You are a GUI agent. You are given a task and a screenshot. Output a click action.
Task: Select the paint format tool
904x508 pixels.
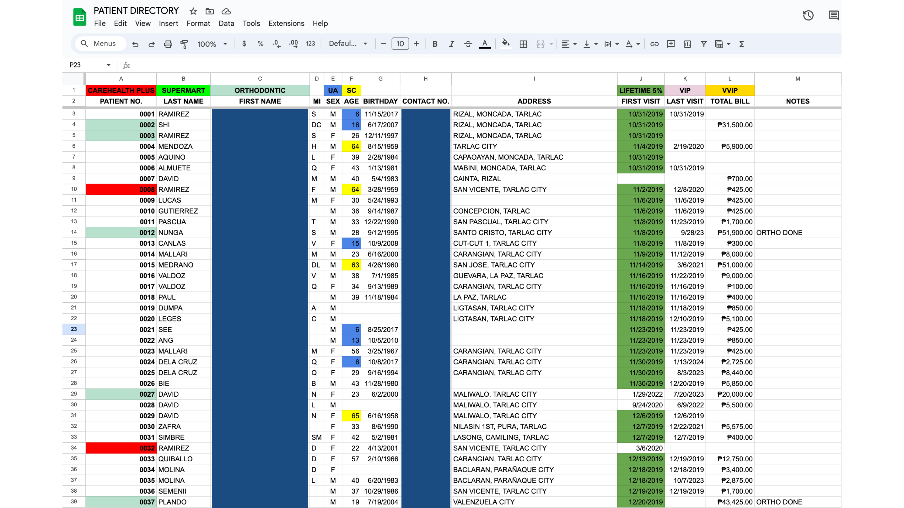[184, 44]
